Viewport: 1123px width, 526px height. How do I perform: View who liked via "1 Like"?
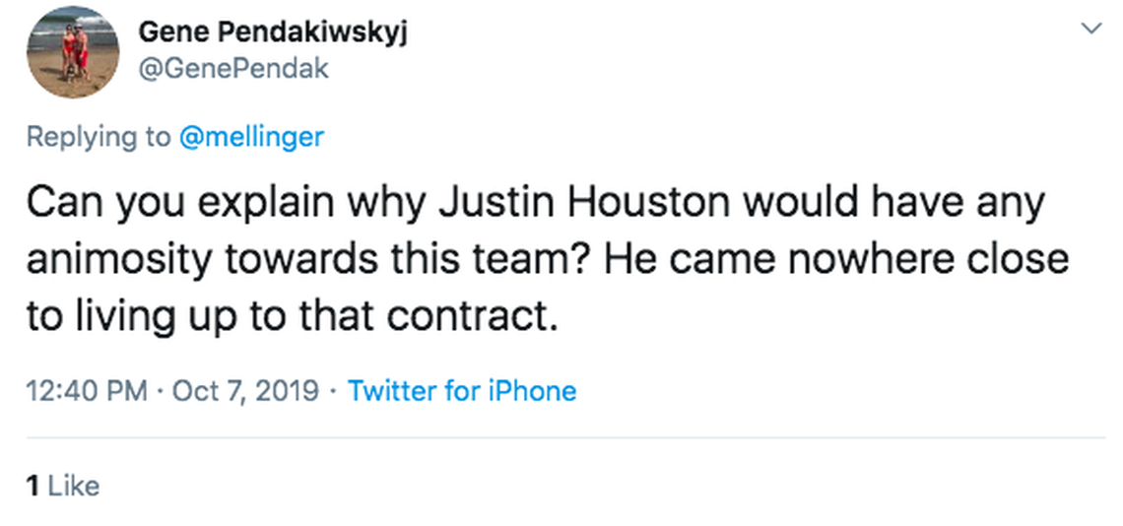pos(63,485)
